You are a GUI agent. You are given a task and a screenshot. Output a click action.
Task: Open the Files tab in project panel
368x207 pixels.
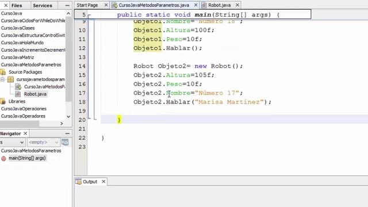[17, 5]
